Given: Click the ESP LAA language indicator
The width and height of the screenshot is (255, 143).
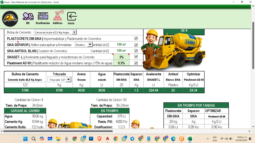Looking at the screenshot, I should coord(215,139).
